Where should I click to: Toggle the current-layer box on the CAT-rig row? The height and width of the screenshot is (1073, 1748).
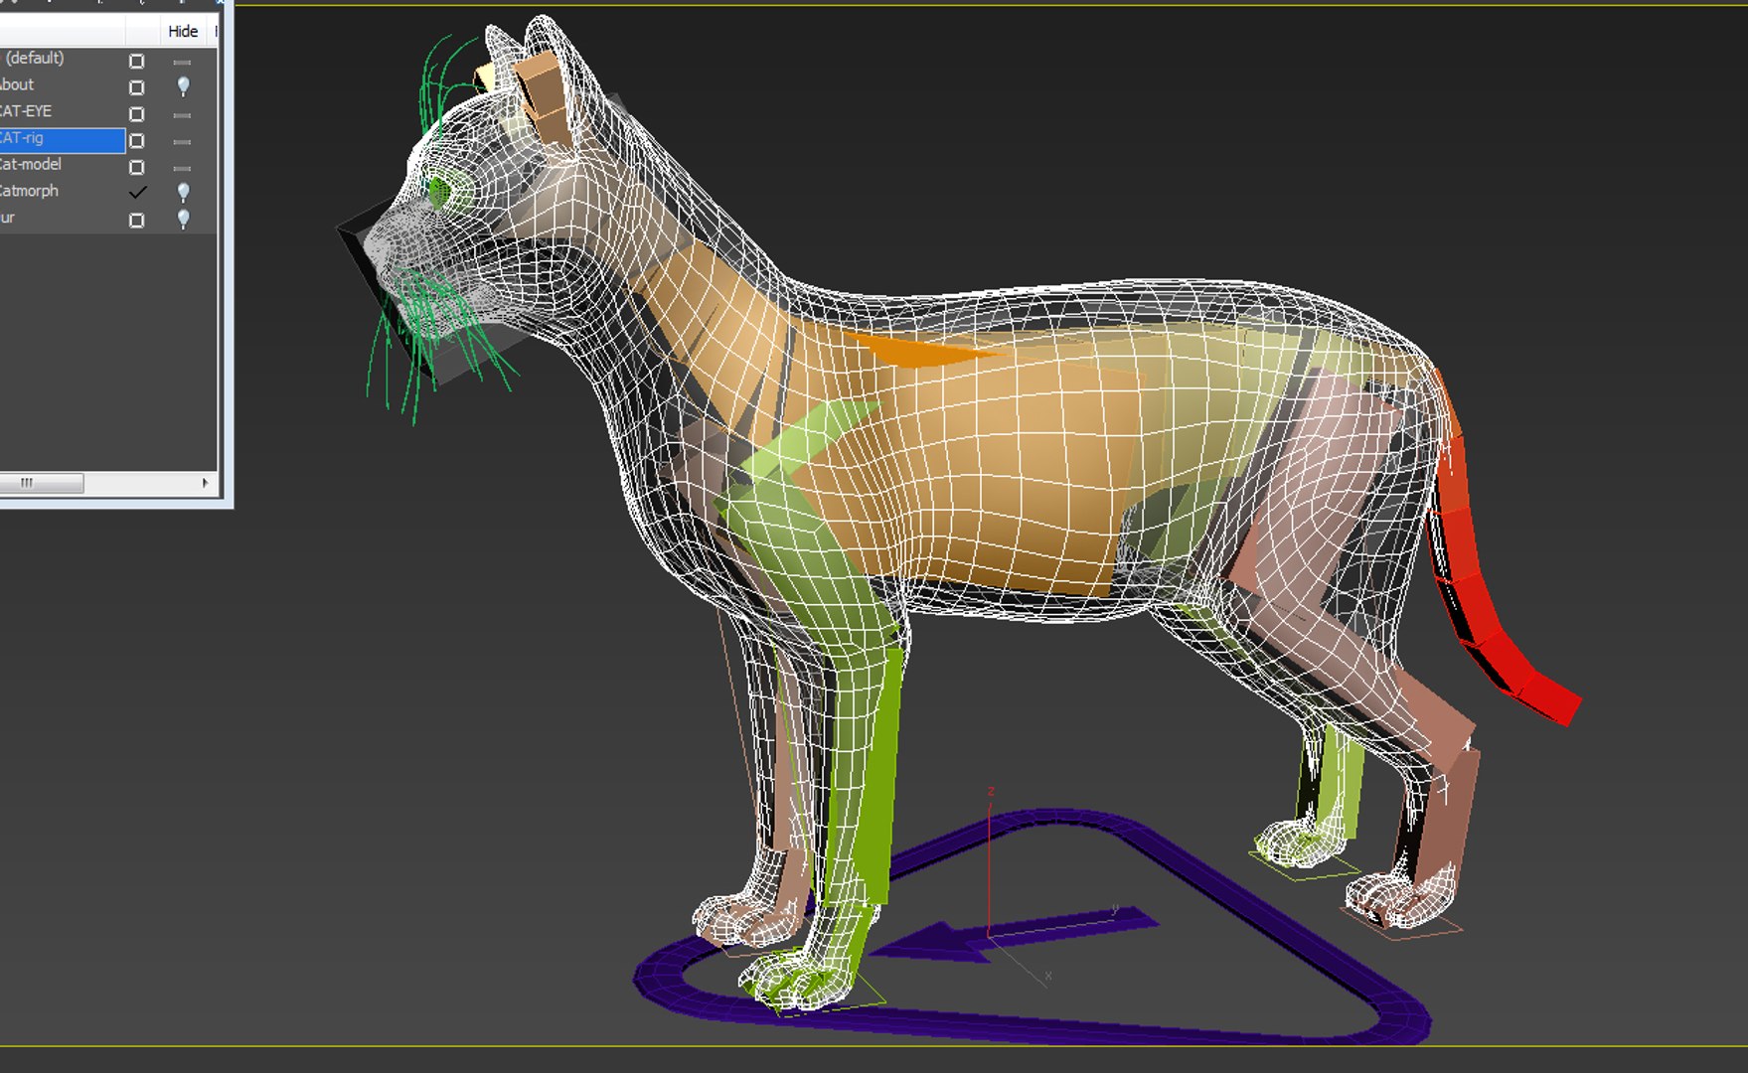(137, 141)
